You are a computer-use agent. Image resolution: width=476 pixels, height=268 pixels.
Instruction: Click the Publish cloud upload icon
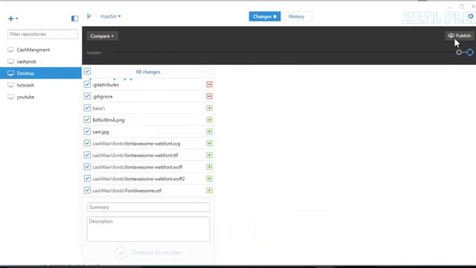(x=451, y=36)
